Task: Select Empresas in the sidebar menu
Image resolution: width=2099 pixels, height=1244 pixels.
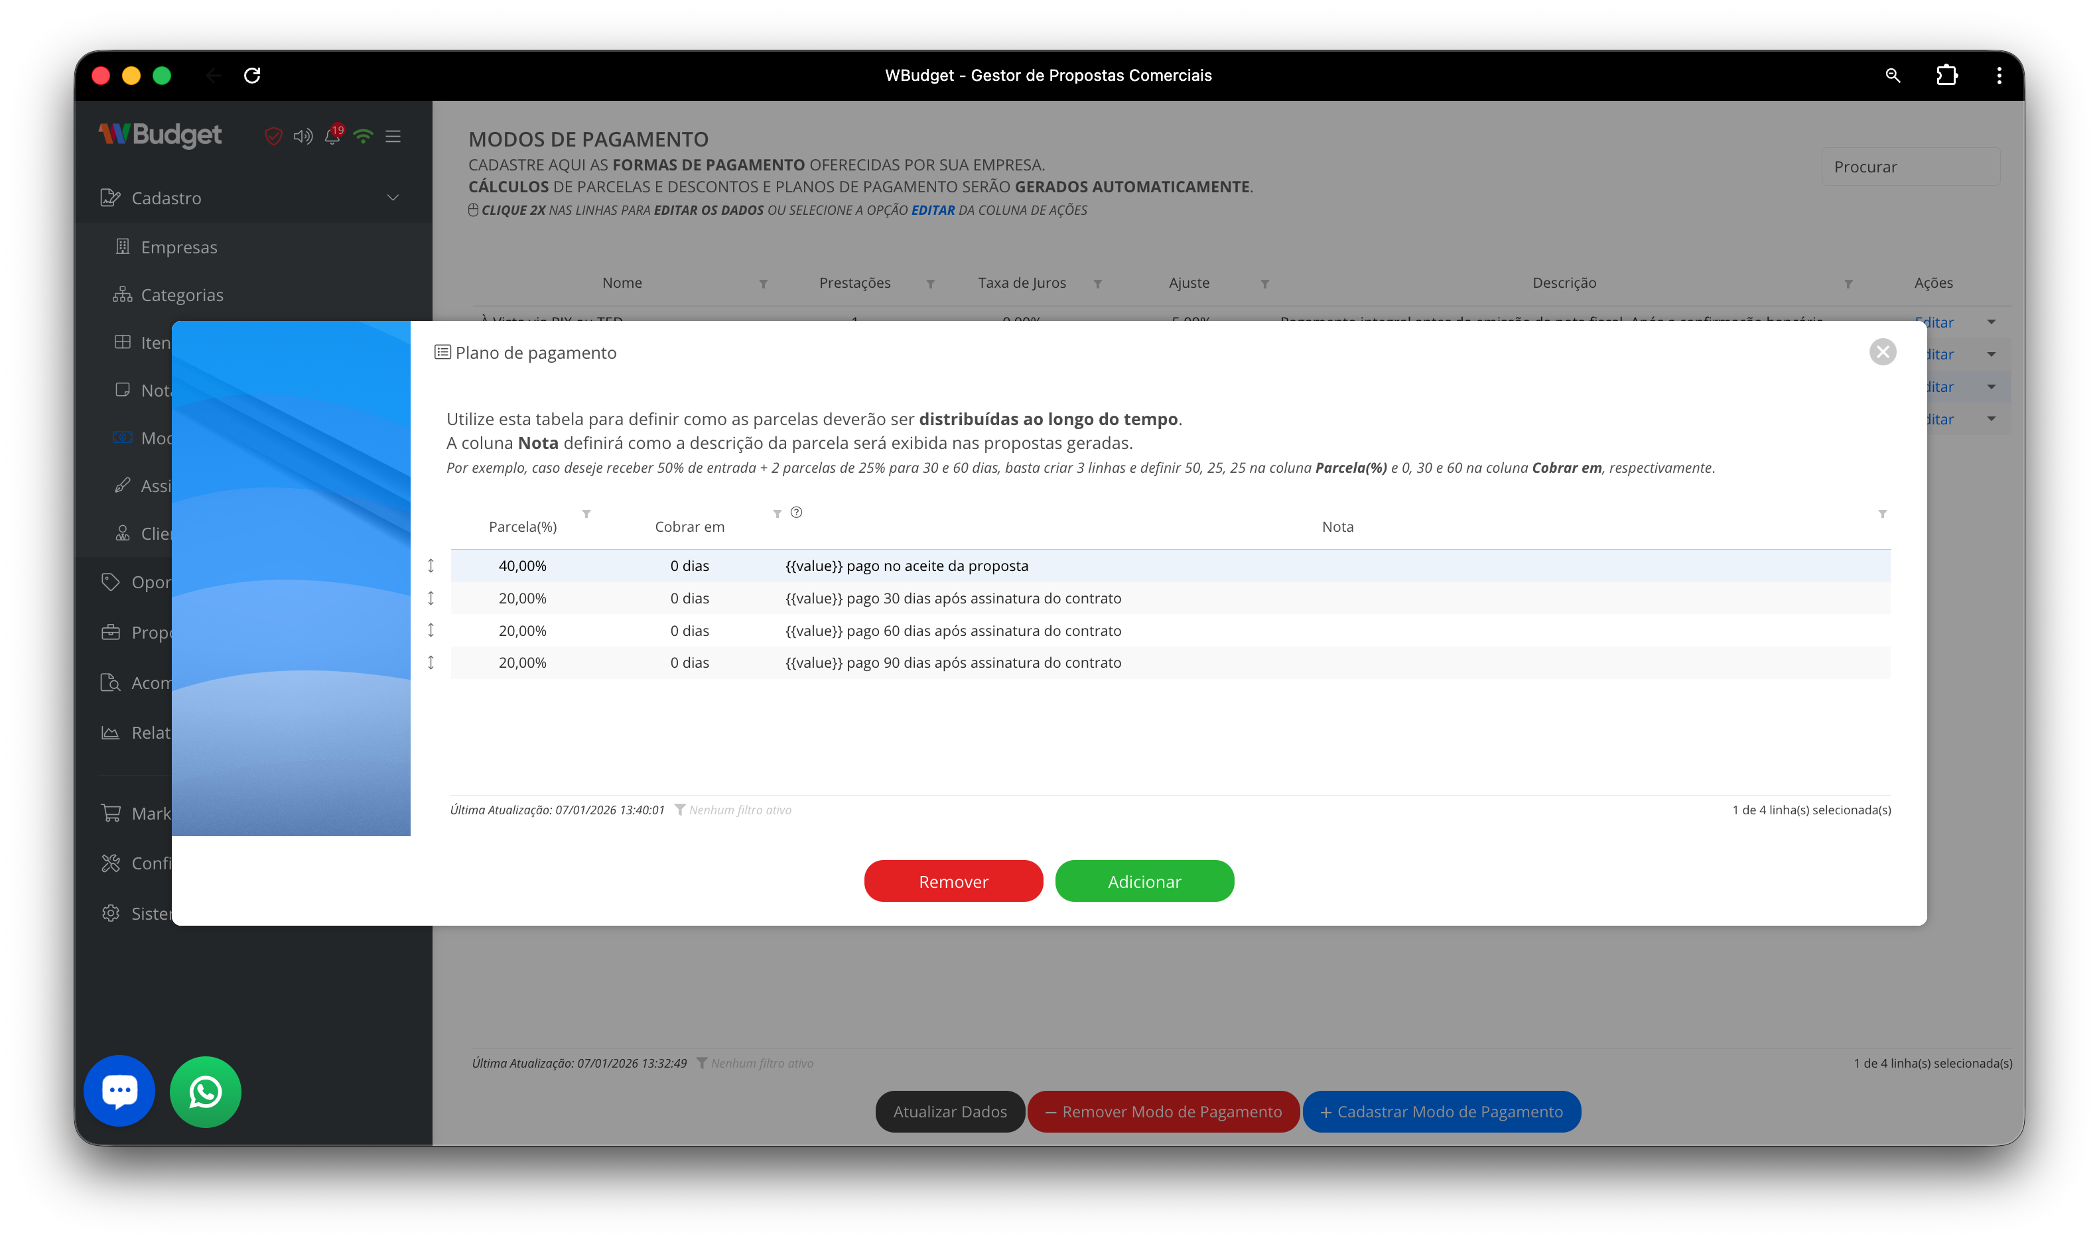Action: 178,247
